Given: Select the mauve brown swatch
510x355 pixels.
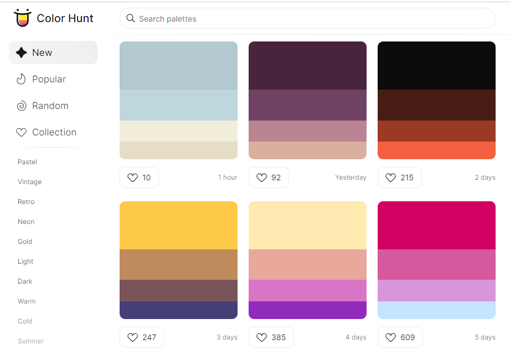Looking at the screenshot, I should (178, 291).
